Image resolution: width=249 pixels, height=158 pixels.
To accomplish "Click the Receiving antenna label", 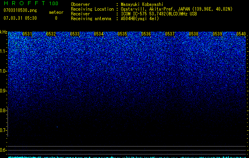I will [91, 19].
